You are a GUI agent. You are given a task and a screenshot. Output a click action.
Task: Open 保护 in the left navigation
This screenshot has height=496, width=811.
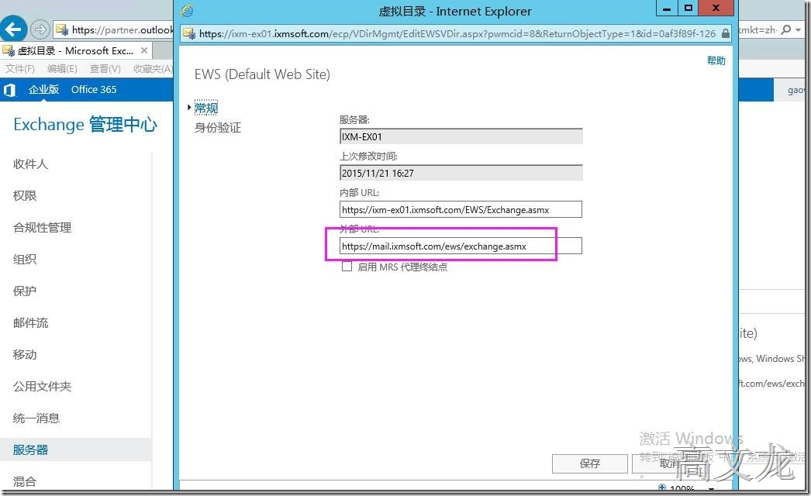pos(25,291)
